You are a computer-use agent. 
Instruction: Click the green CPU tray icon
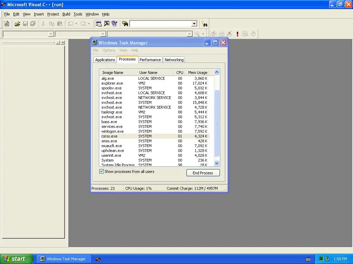pos(321,259)
